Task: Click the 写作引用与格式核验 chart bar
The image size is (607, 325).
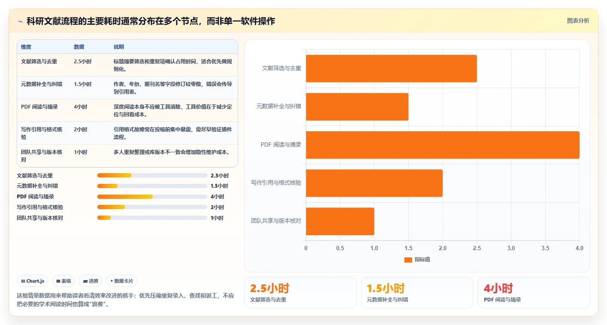Action: [374, 183]
